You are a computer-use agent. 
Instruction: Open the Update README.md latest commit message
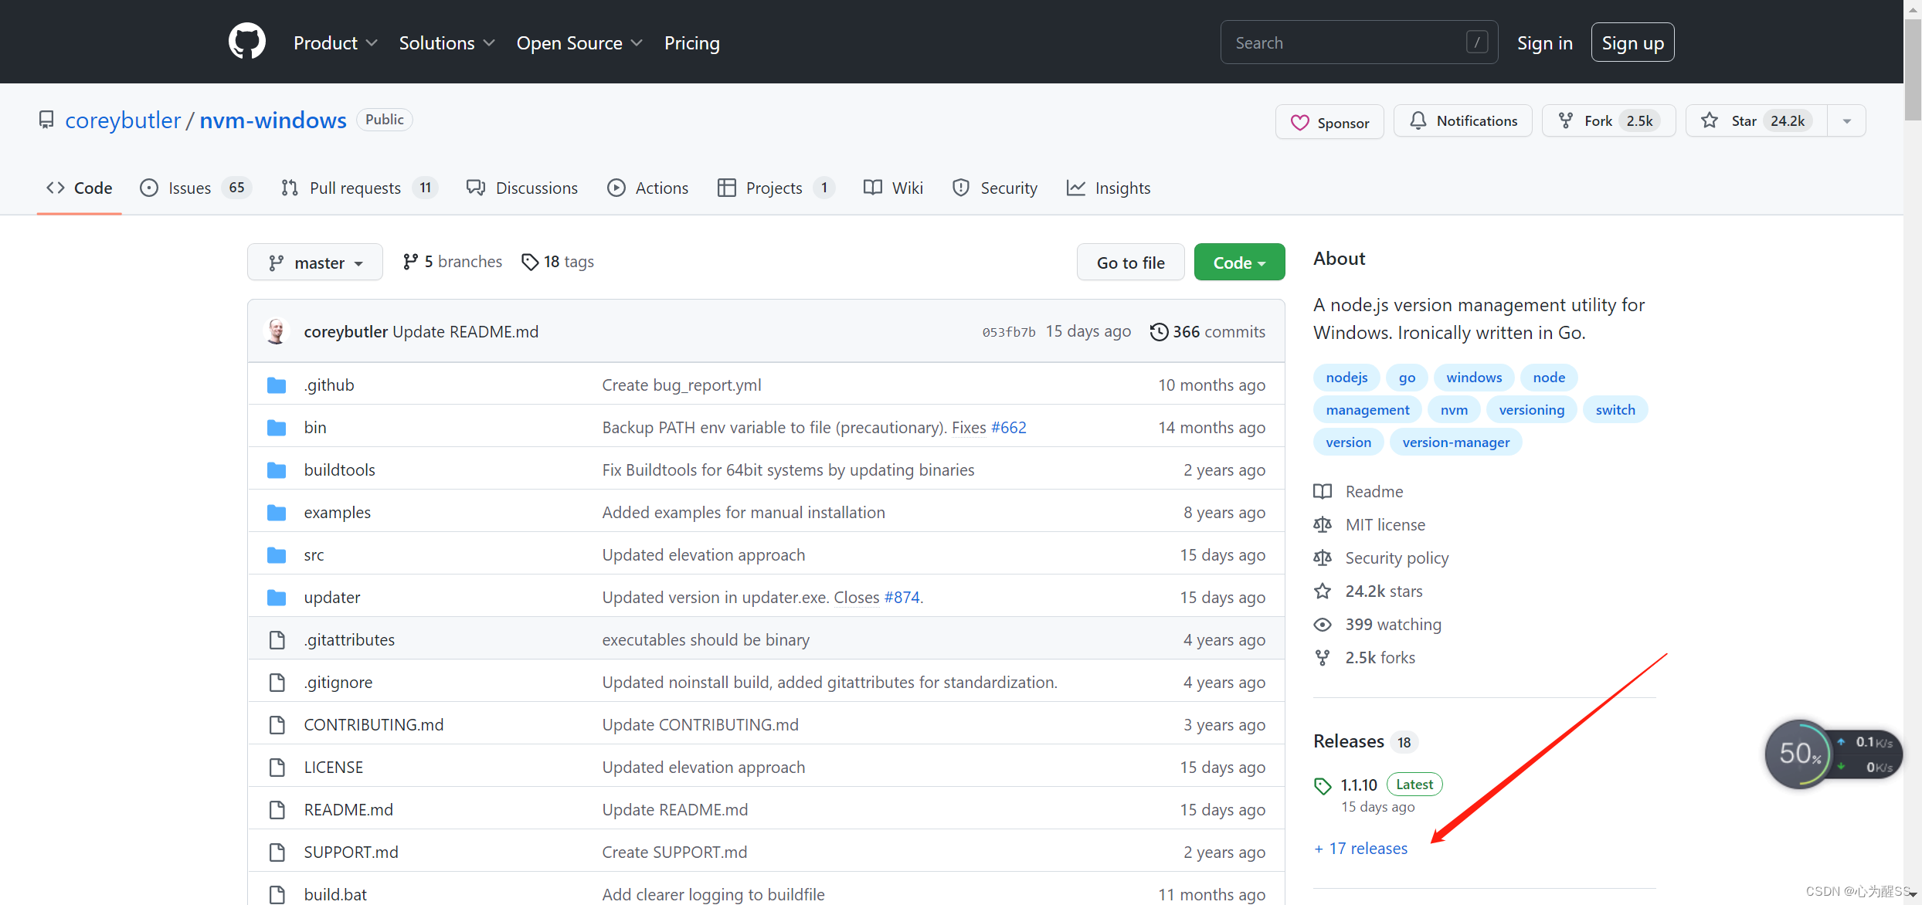click(465, 331)
